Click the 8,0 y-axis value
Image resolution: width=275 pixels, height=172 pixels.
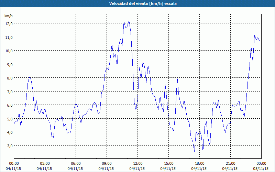pos(10,78)
